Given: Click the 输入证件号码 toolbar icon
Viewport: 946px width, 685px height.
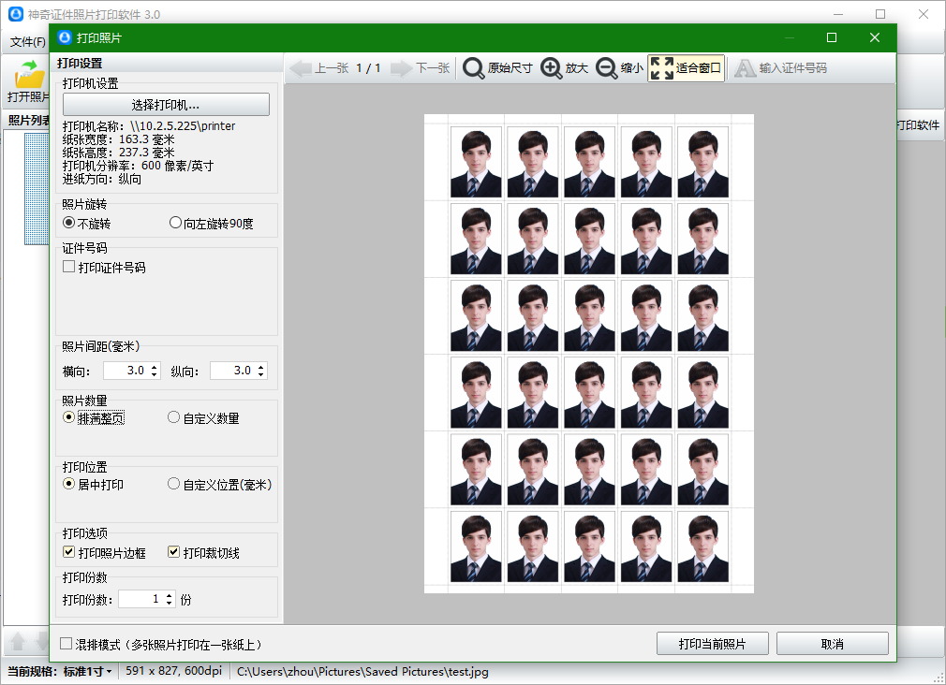Looking at the screenshot, I should point(745,68).
